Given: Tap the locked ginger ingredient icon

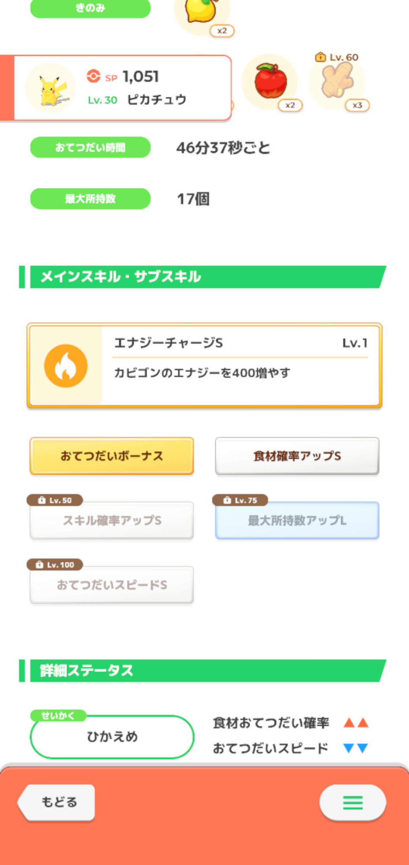Looking at the screenshot, I should point(337,81).
